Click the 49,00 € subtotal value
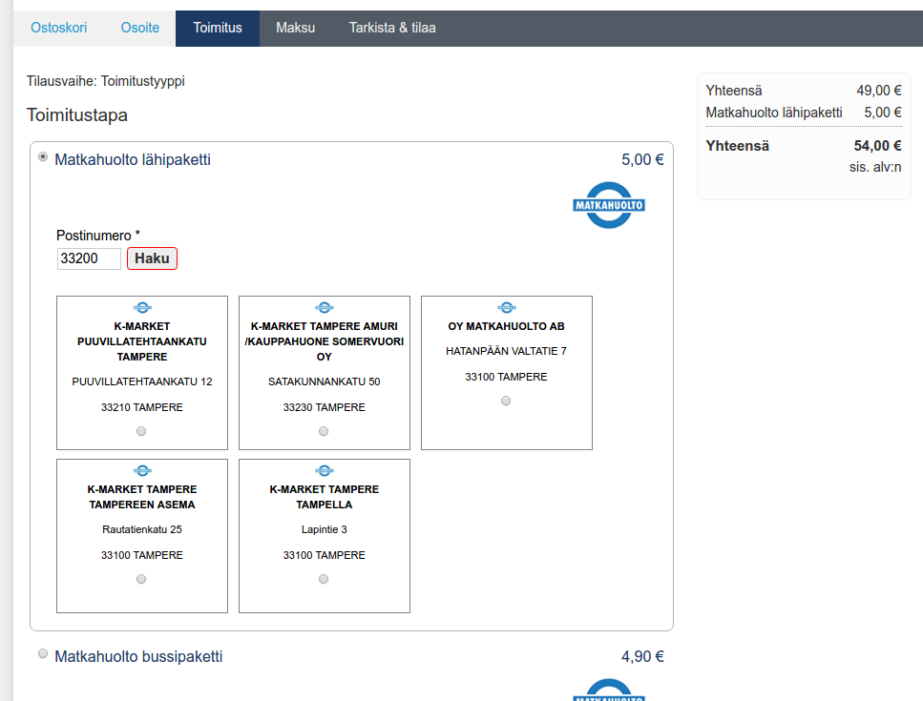This screenshot has width=923, height=701. (879, 91)
